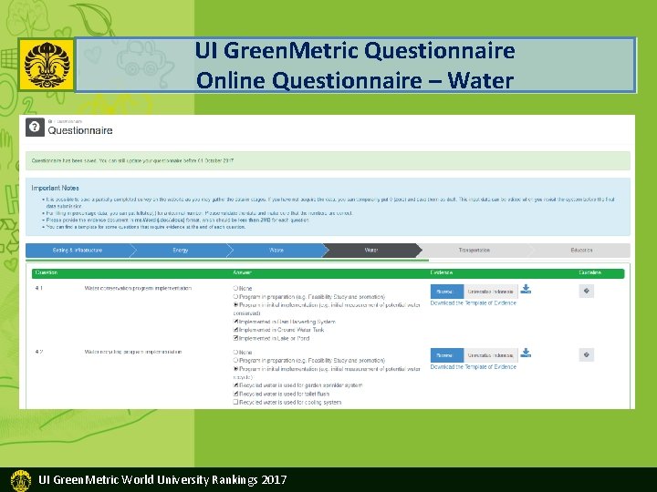
Task: Toggle 'Implemented in Rain Harvesting System' checkbox
Action: (235, 322)
